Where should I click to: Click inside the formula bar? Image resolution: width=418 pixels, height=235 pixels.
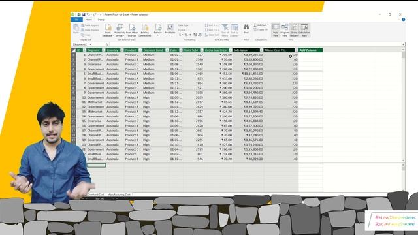[x=255, y=44]
